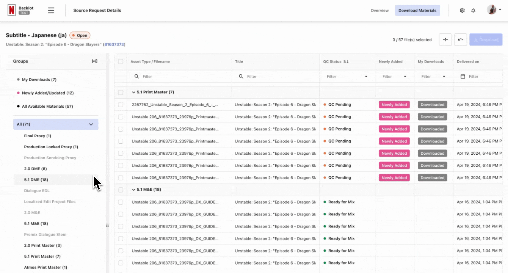This screenshot has width=508, height=273.
Task: Click the Asset Type / Filename filter field
Action: (x=179, y=76)
